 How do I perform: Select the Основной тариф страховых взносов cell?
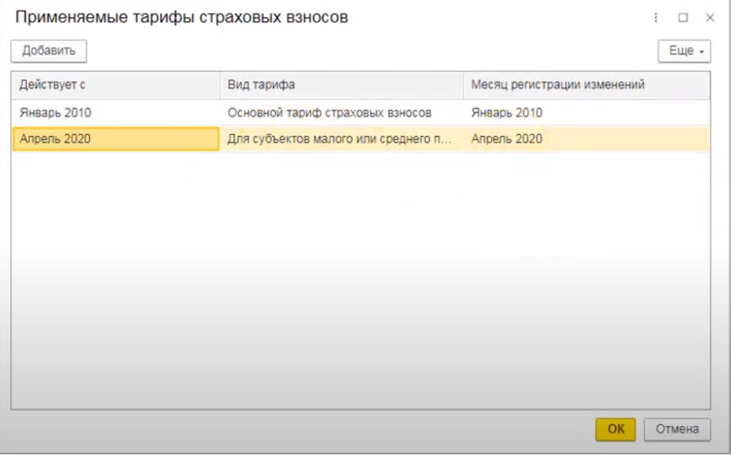tap(329, 113)
